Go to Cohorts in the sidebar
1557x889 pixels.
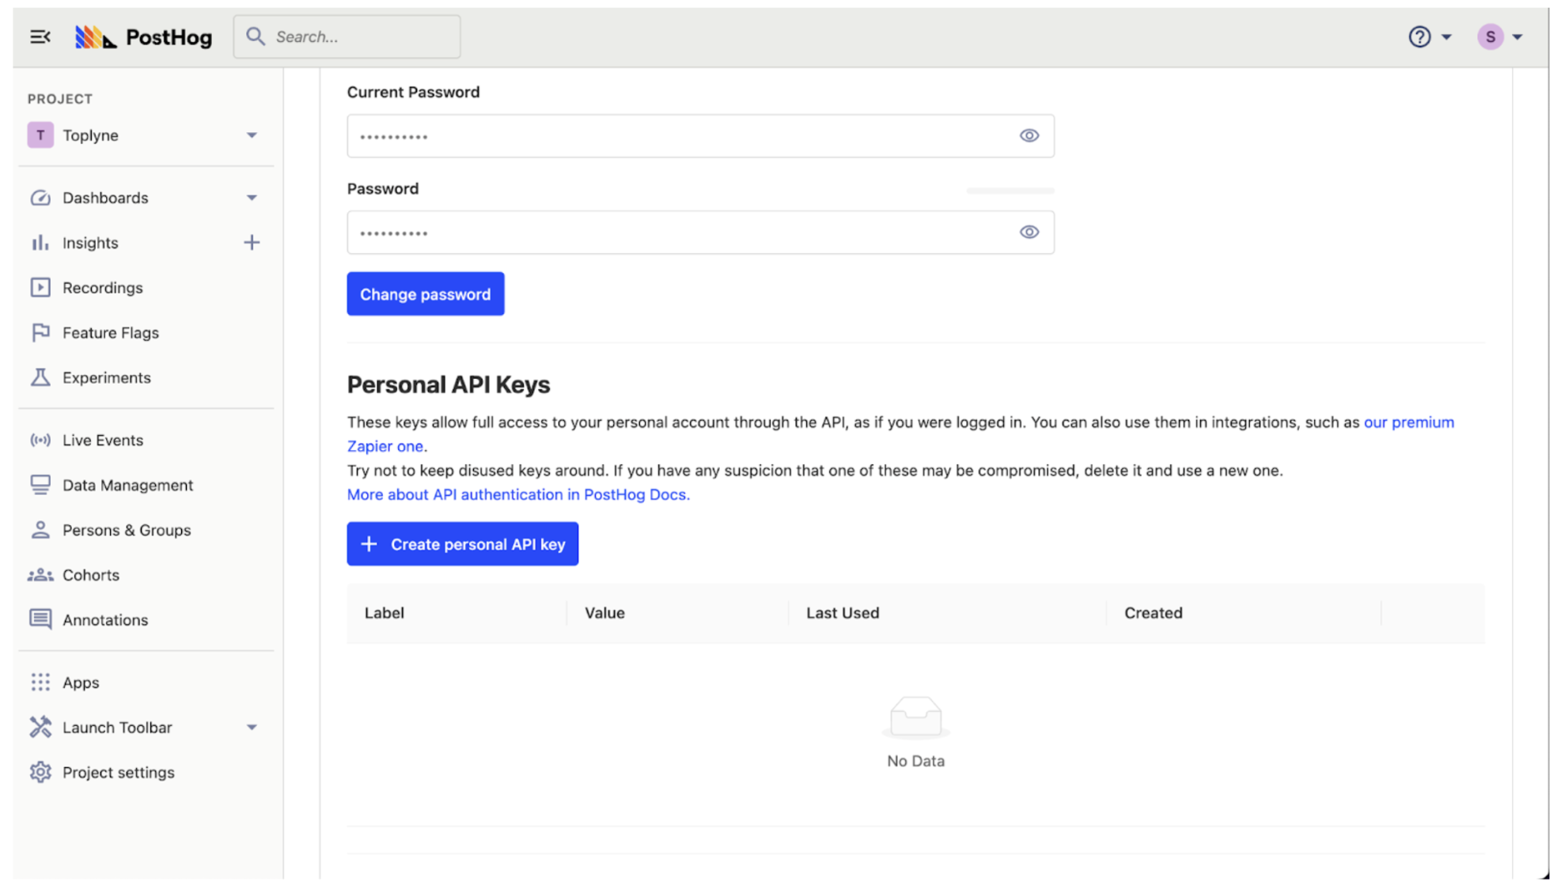pos(91,575)
